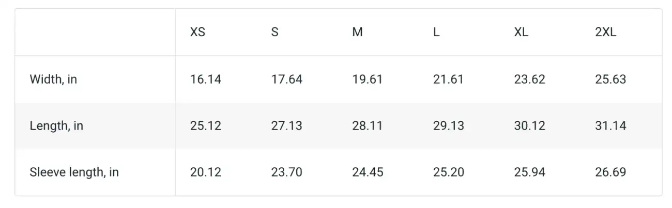The width and height of the screenshot is (672, 208).
Task: Select the M width value 19.61
Action: pyautogui.click(x=368, y=79)
